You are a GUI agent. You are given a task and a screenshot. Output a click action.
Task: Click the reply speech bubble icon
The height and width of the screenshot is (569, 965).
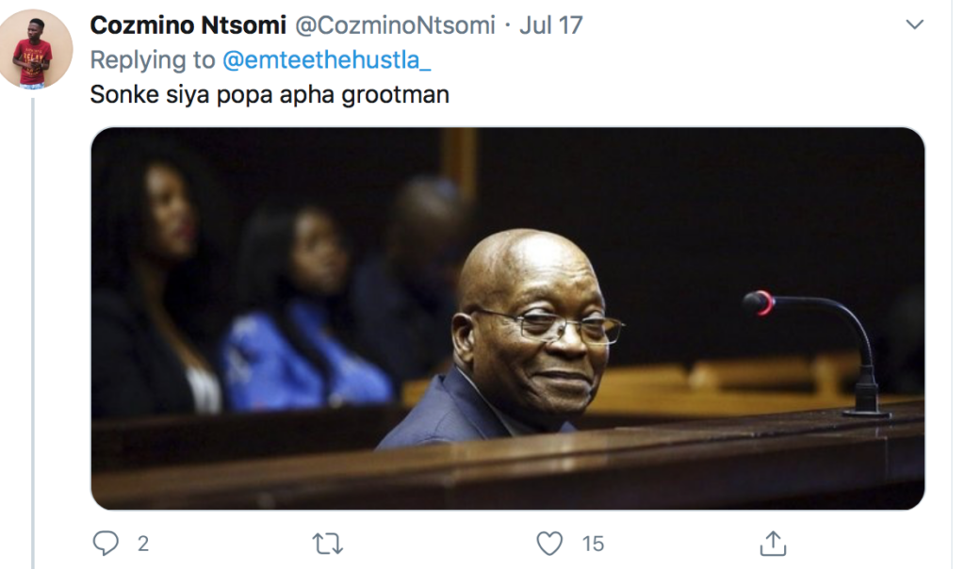point(106,544)
